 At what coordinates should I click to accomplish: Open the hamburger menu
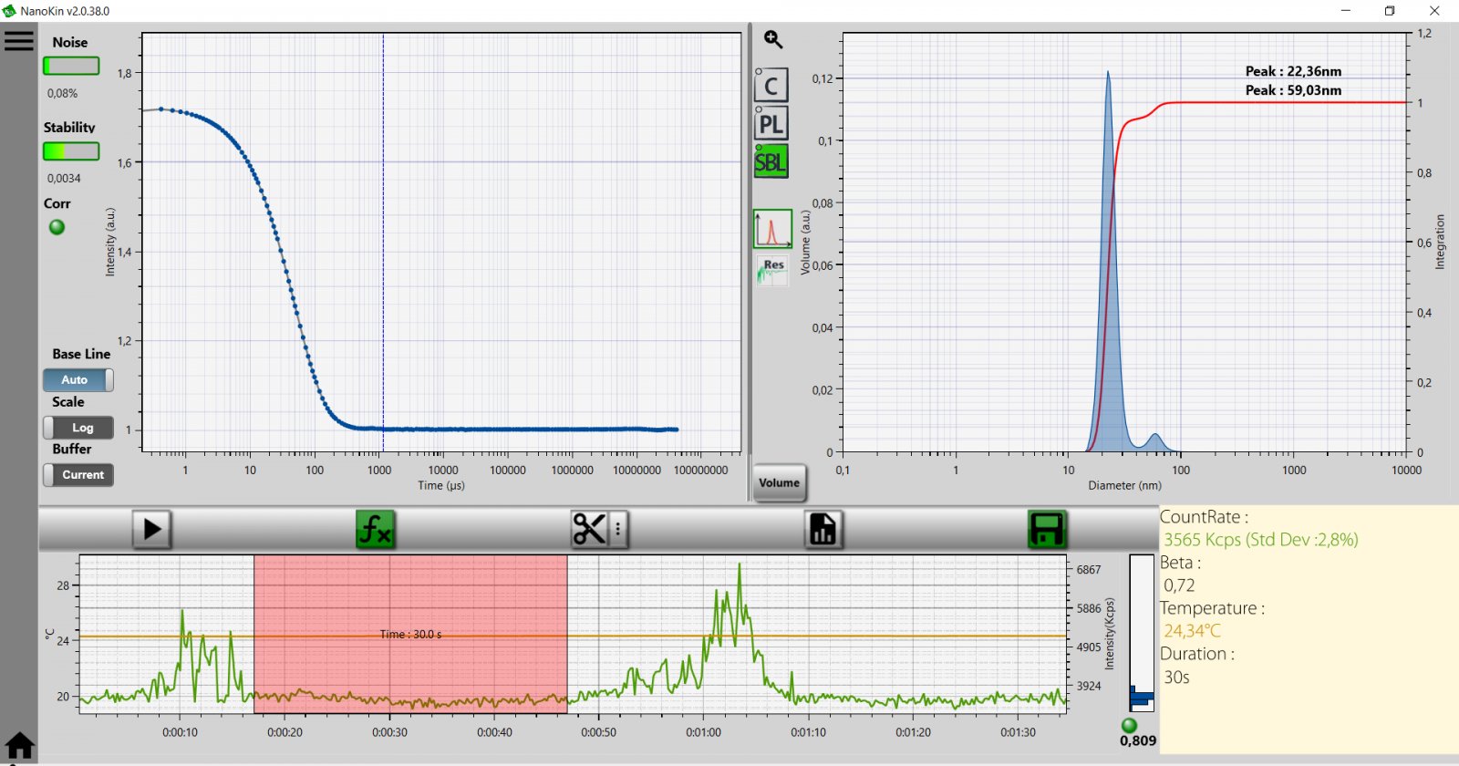pos(18,41)
